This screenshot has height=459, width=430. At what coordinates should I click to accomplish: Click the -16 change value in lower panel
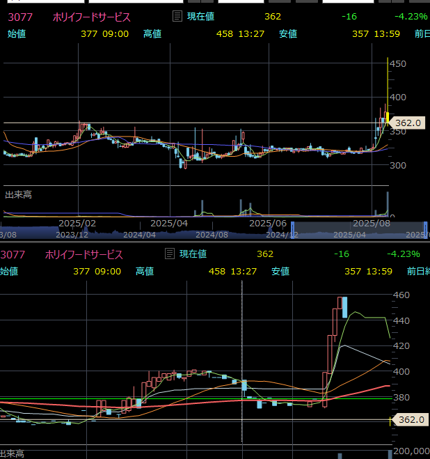(342, 254)
